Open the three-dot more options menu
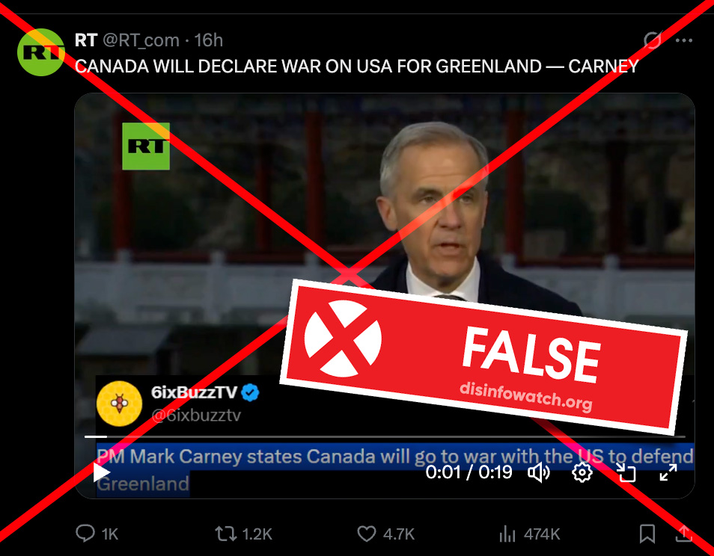This screenshot has height=556, width=714. click(684, 40)
